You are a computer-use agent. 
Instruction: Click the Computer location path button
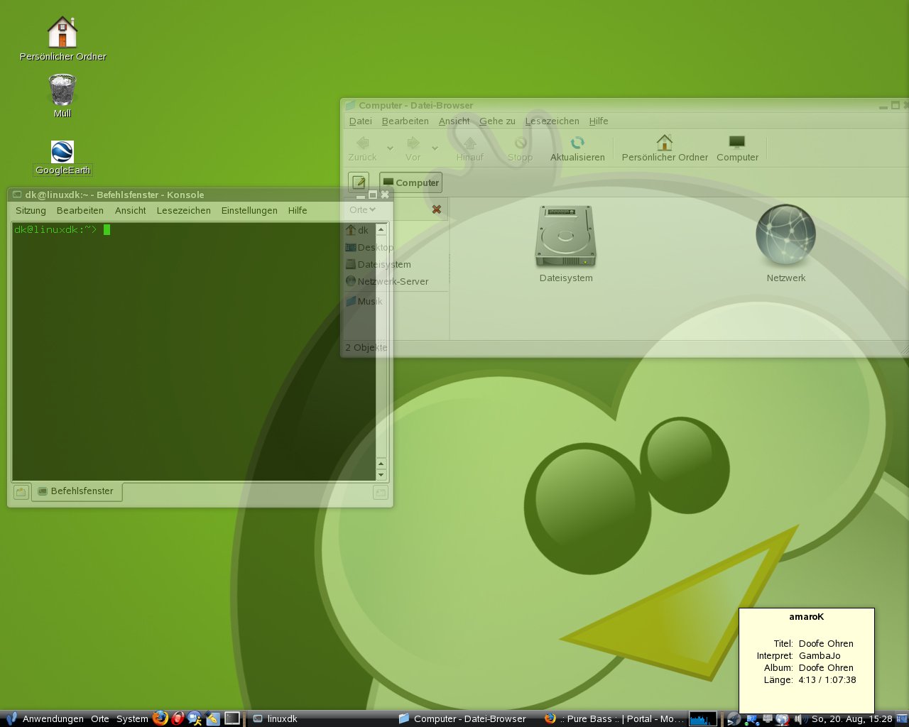pyautogui.click(x=410, y=182)
